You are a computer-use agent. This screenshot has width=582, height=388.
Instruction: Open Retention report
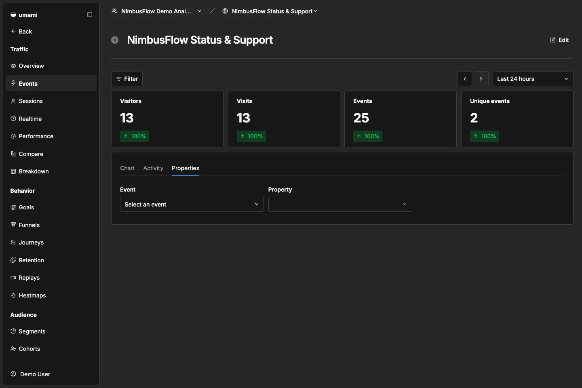point(51,260)
